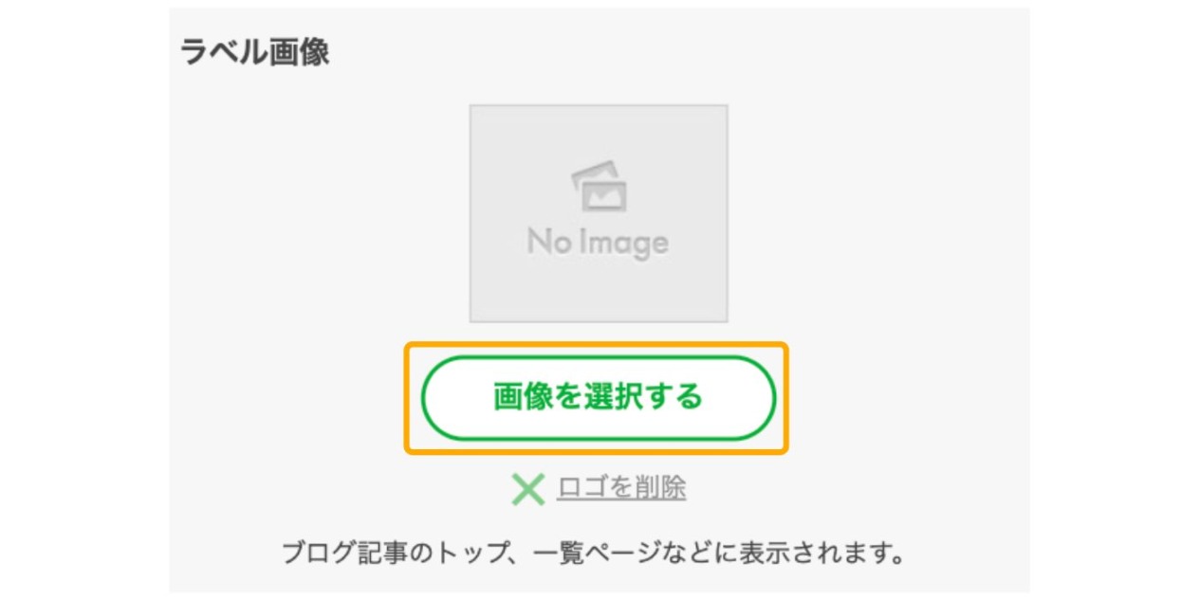This screenshot has height=599, width=1199.
Task: Click the green X delete icon
Action: pos(527,489)
